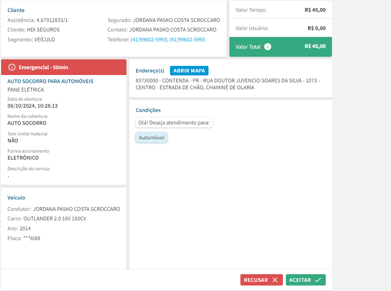Click the Veículo section heading
This screenshot has width=391, height=291.
(16, 198)
